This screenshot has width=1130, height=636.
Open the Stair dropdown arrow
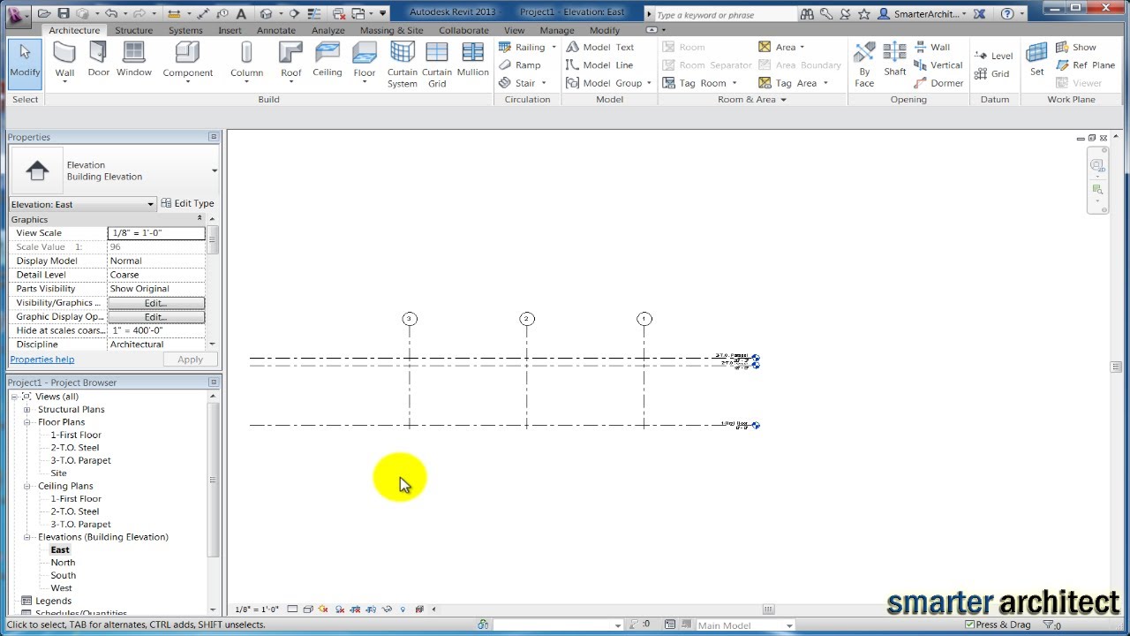pos(544,83)
